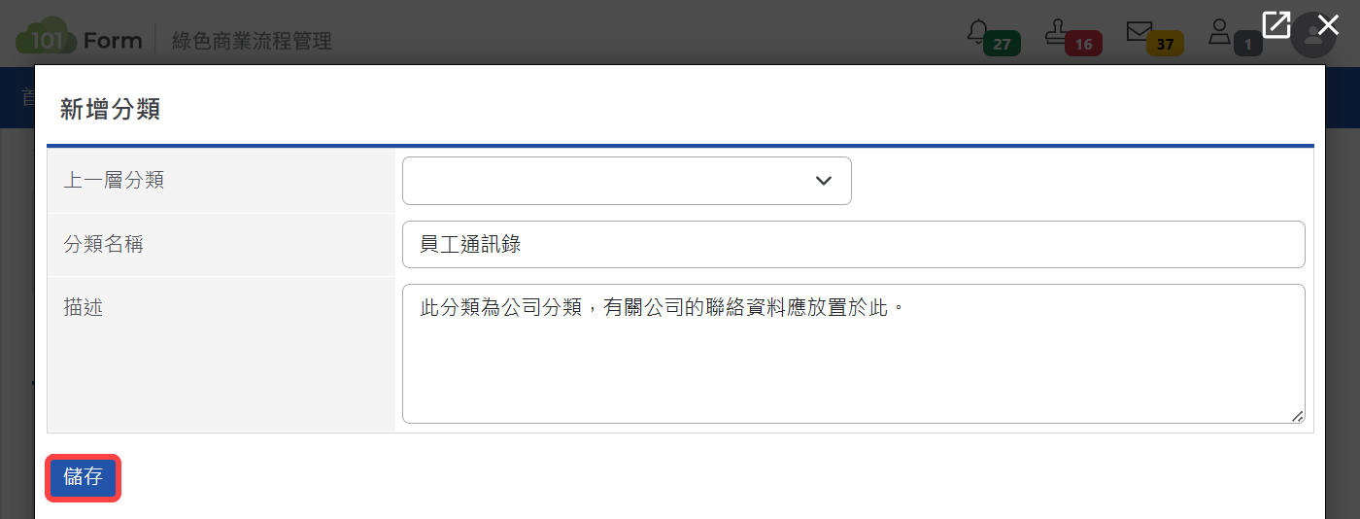
Task: Click the person icon with 1 badge
Action: tap(1219, 32)
